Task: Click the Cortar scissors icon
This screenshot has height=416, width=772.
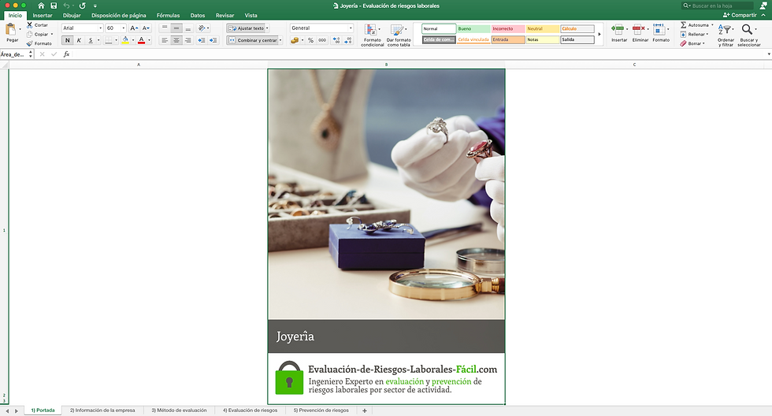Action: [x=30, y=24]
